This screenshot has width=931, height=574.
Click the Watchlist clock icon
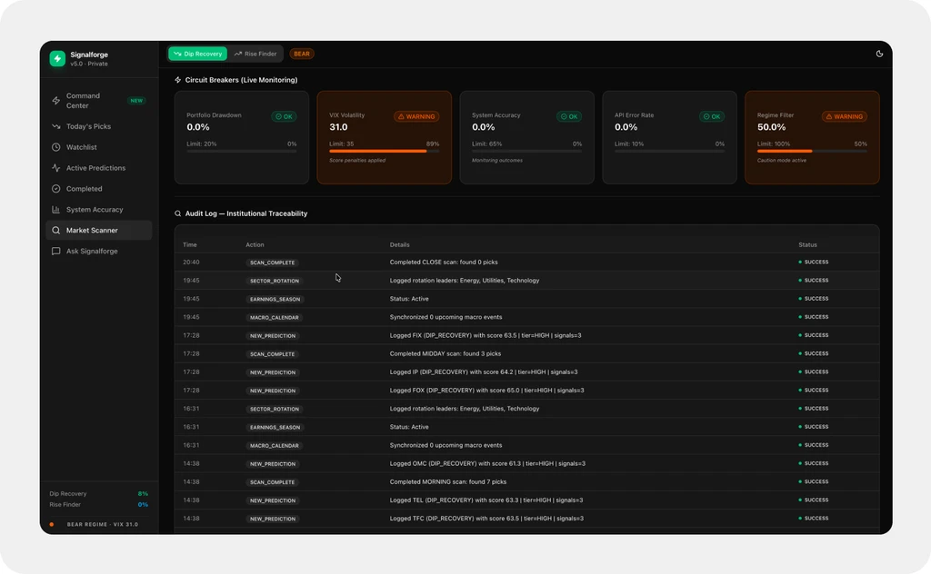click(55, 147)
